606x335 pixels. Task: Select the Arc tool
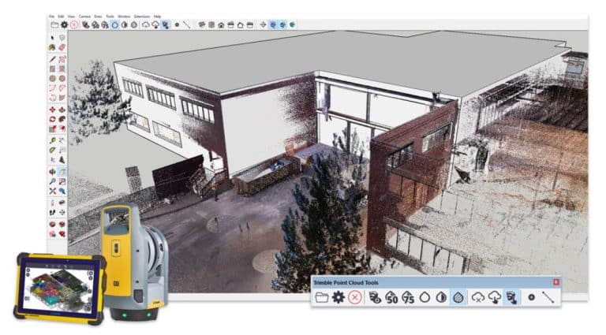(x=53, y=88)
